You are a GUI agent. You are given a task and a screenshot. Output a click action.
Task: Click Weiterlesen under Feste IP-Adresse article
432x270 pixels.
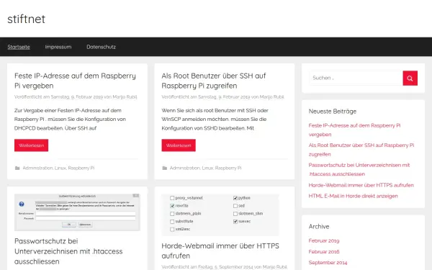tap(31, 145)
